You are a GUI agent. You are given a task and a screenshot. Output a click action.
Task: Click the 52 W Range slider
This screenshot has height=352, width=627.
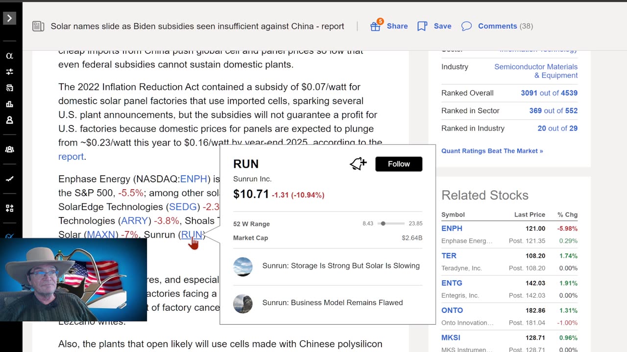[391, 223]
